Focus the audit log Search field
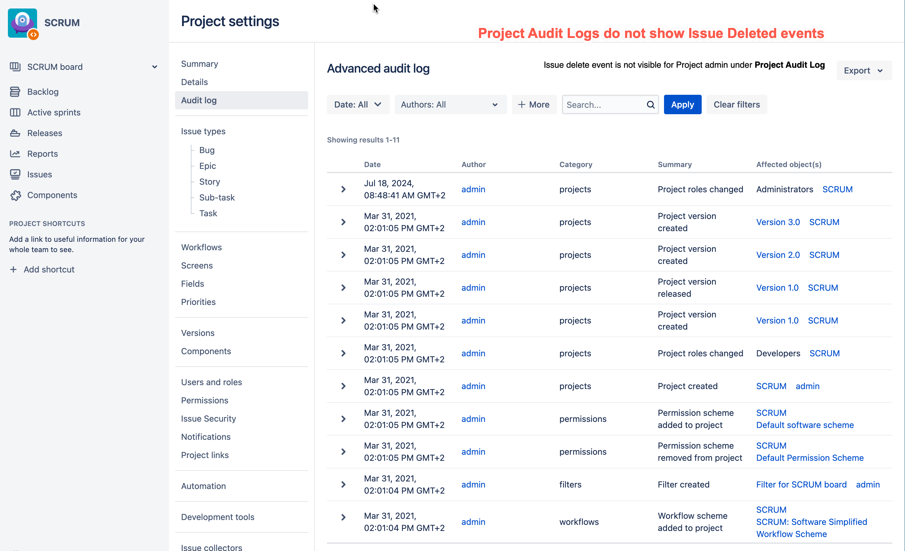Screen dimensions: 905x551 point(604,104)
